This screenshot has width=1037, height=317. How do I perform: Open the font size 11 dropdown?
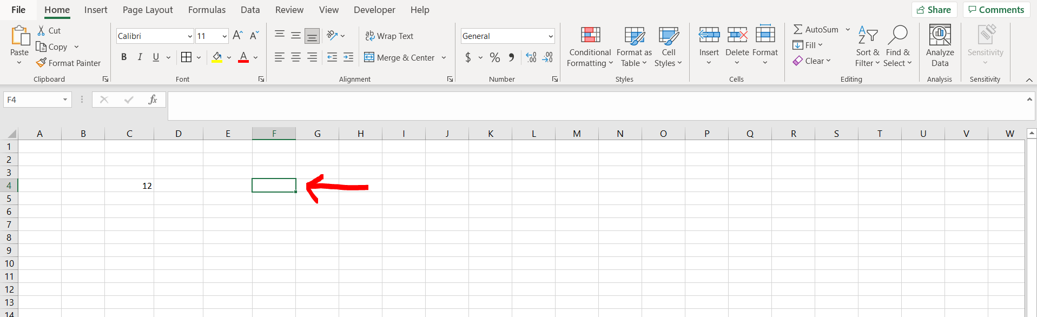[224, 36]
